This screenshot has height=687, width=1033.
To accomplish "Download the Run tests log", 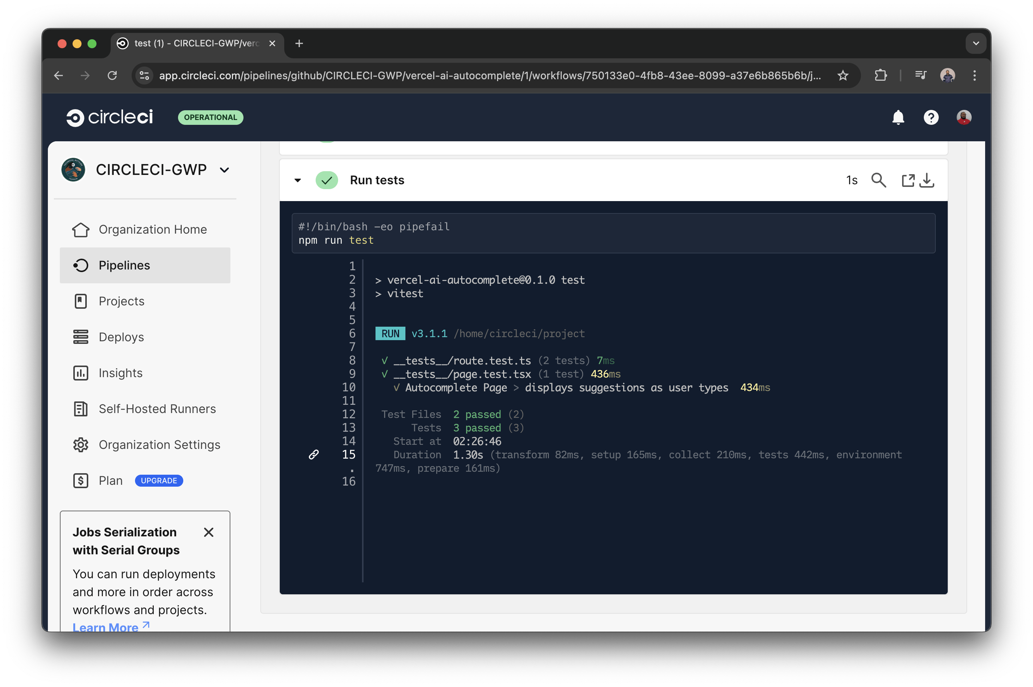I will (x=928, y=180).
